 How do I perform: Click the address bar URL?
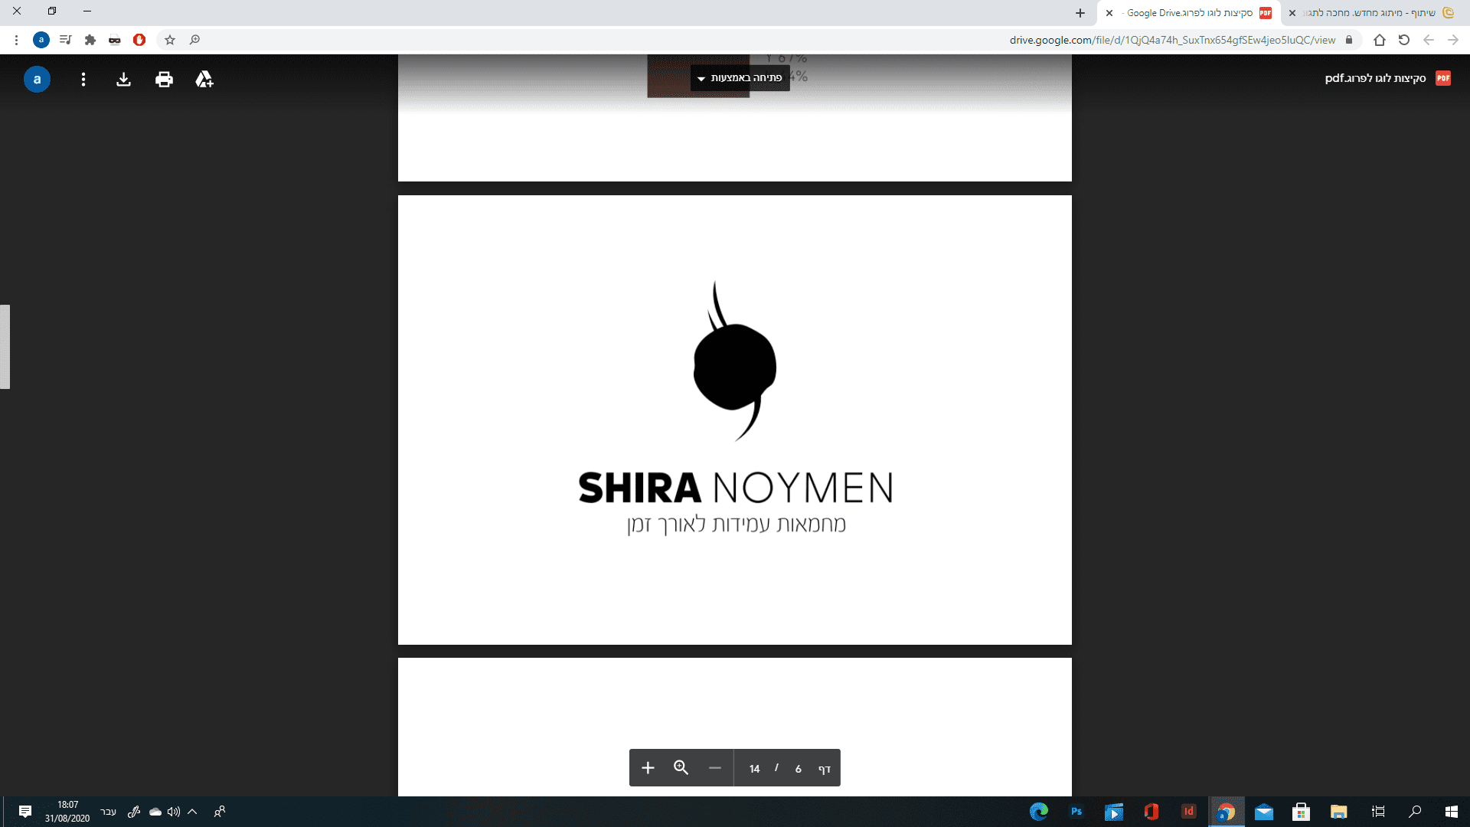coord(1171,40)
